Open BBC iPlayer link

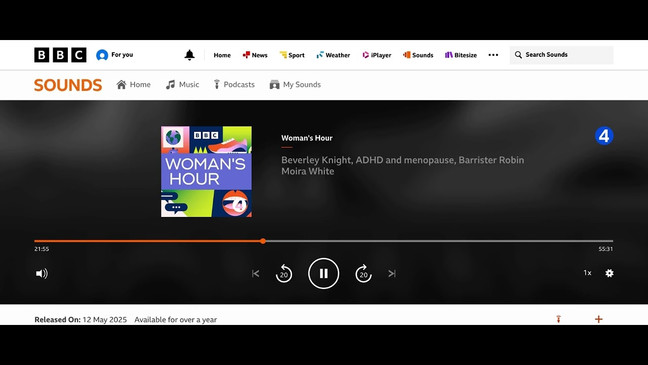coord(377,55)
